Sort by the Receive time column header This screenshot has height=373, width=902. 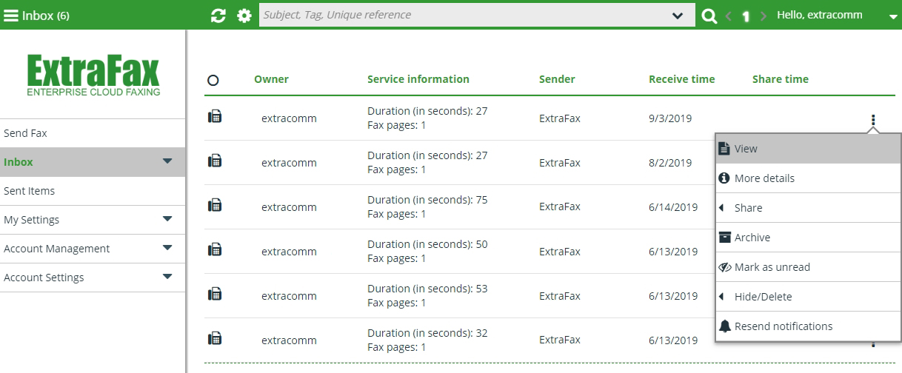pyautogui.click(x=682, y=79)
